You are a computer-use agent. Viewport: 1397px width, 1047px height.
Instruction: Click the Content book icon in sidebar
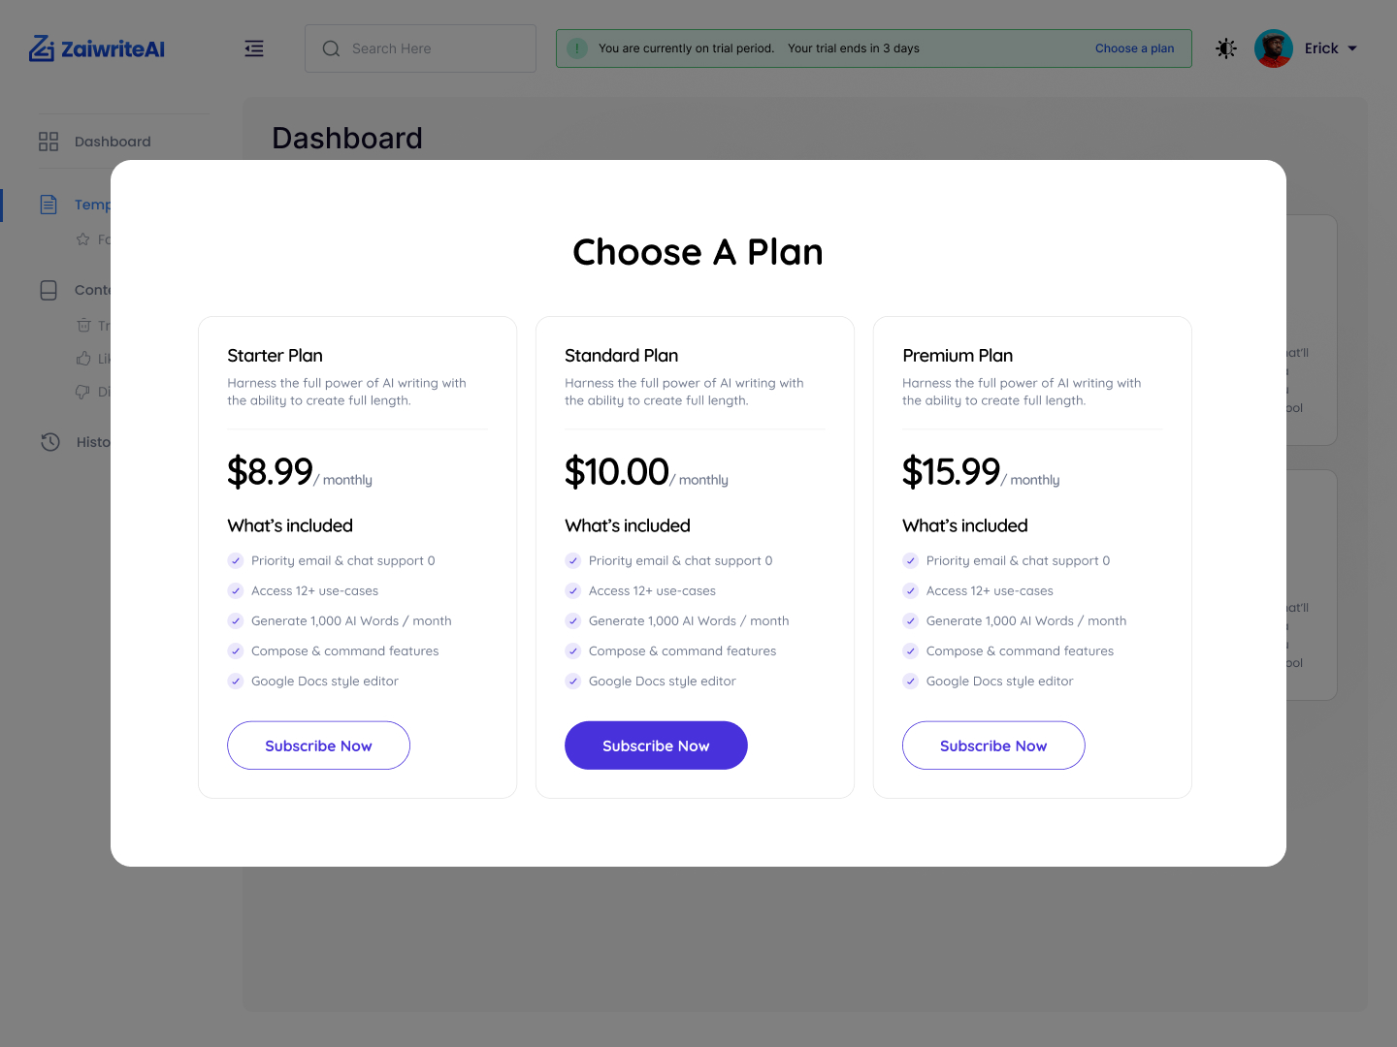pos(49,290)
